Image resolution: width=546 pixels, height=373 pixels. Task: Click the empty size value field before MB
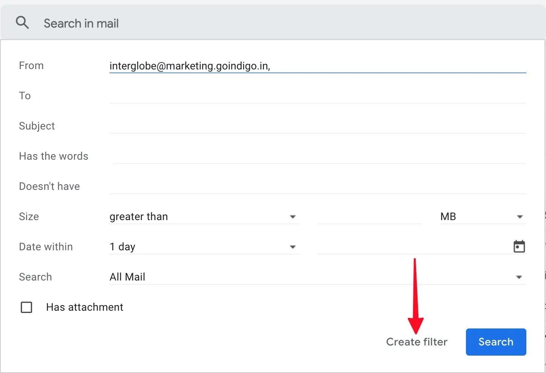pyautogui.click(x=370, y=217)
